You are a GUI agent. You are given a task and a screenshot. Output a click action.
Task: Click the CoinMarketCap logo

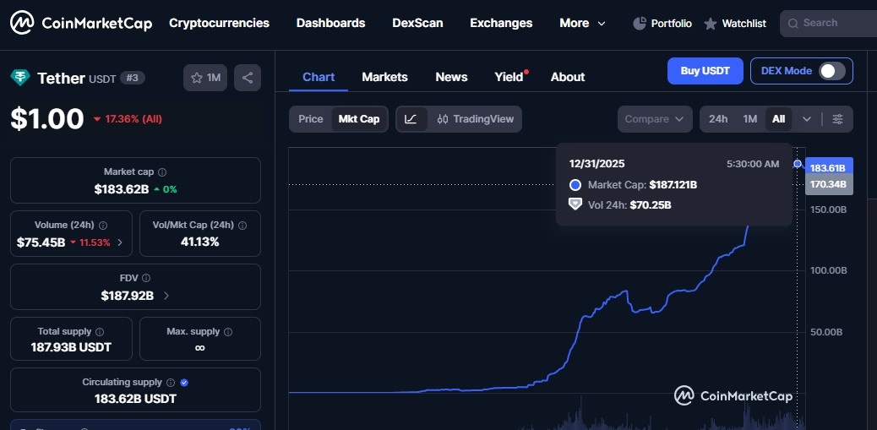(x=81, y=23)
